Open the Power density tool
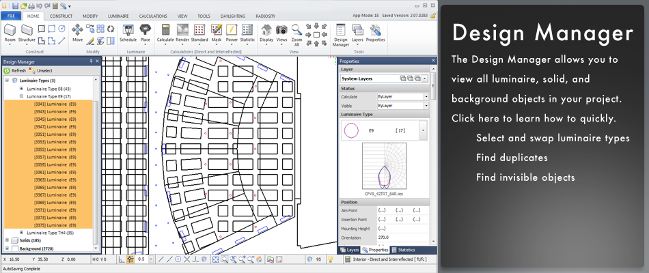The image size is (649, 273). [x=232, y=33]
